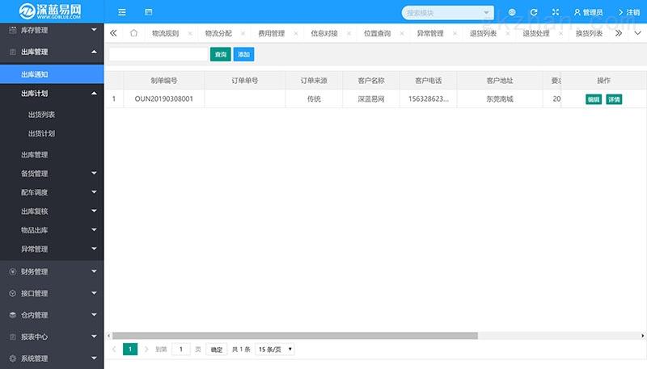Toggle the sidebar with the hamburger icon
Screen dimensions: 647x369
point(122,12)
